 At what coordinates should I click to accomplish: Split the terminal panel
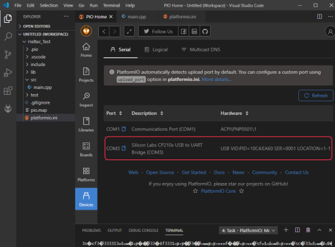point(297,230)
